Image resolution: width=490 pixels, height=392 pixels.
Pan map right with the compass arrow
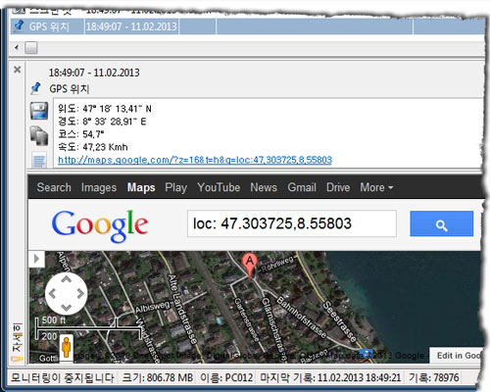[80, 294]
